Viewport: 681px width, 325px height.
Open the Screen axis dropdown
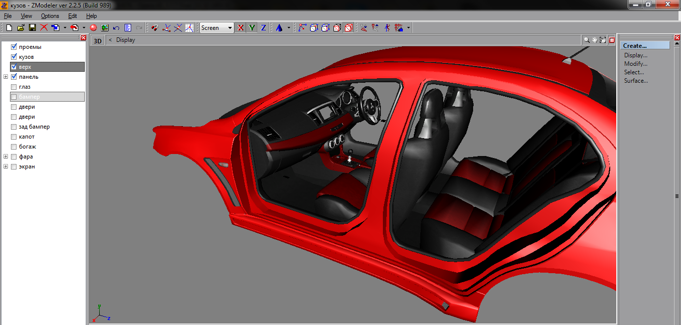[x=230, y=28]
